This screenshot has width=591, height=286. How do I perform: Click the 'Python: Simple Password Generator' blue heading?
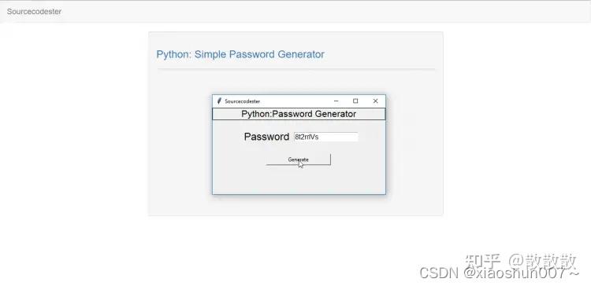(240, 54)
